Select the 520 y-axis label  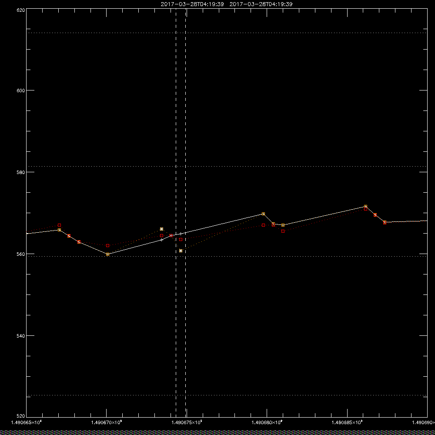(21, 416)
